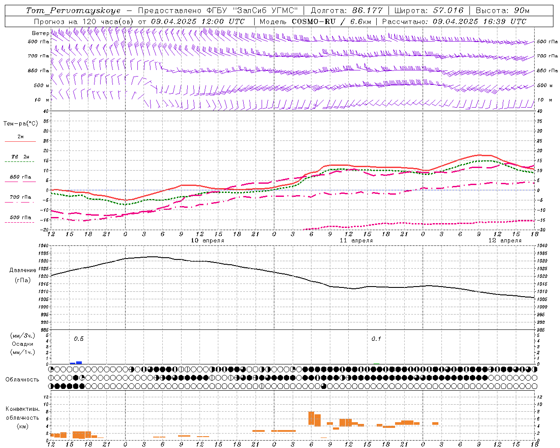Click the '(мм/3ч.)' precipitation unit label

coord(23,336)
